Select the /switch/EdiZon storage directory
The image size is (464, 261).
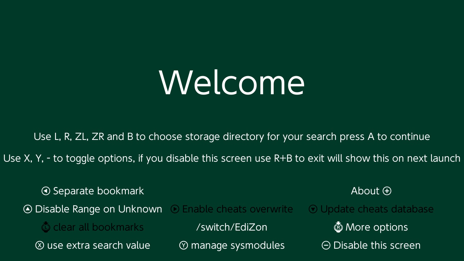pyautogui.click(x=232, y=227)
